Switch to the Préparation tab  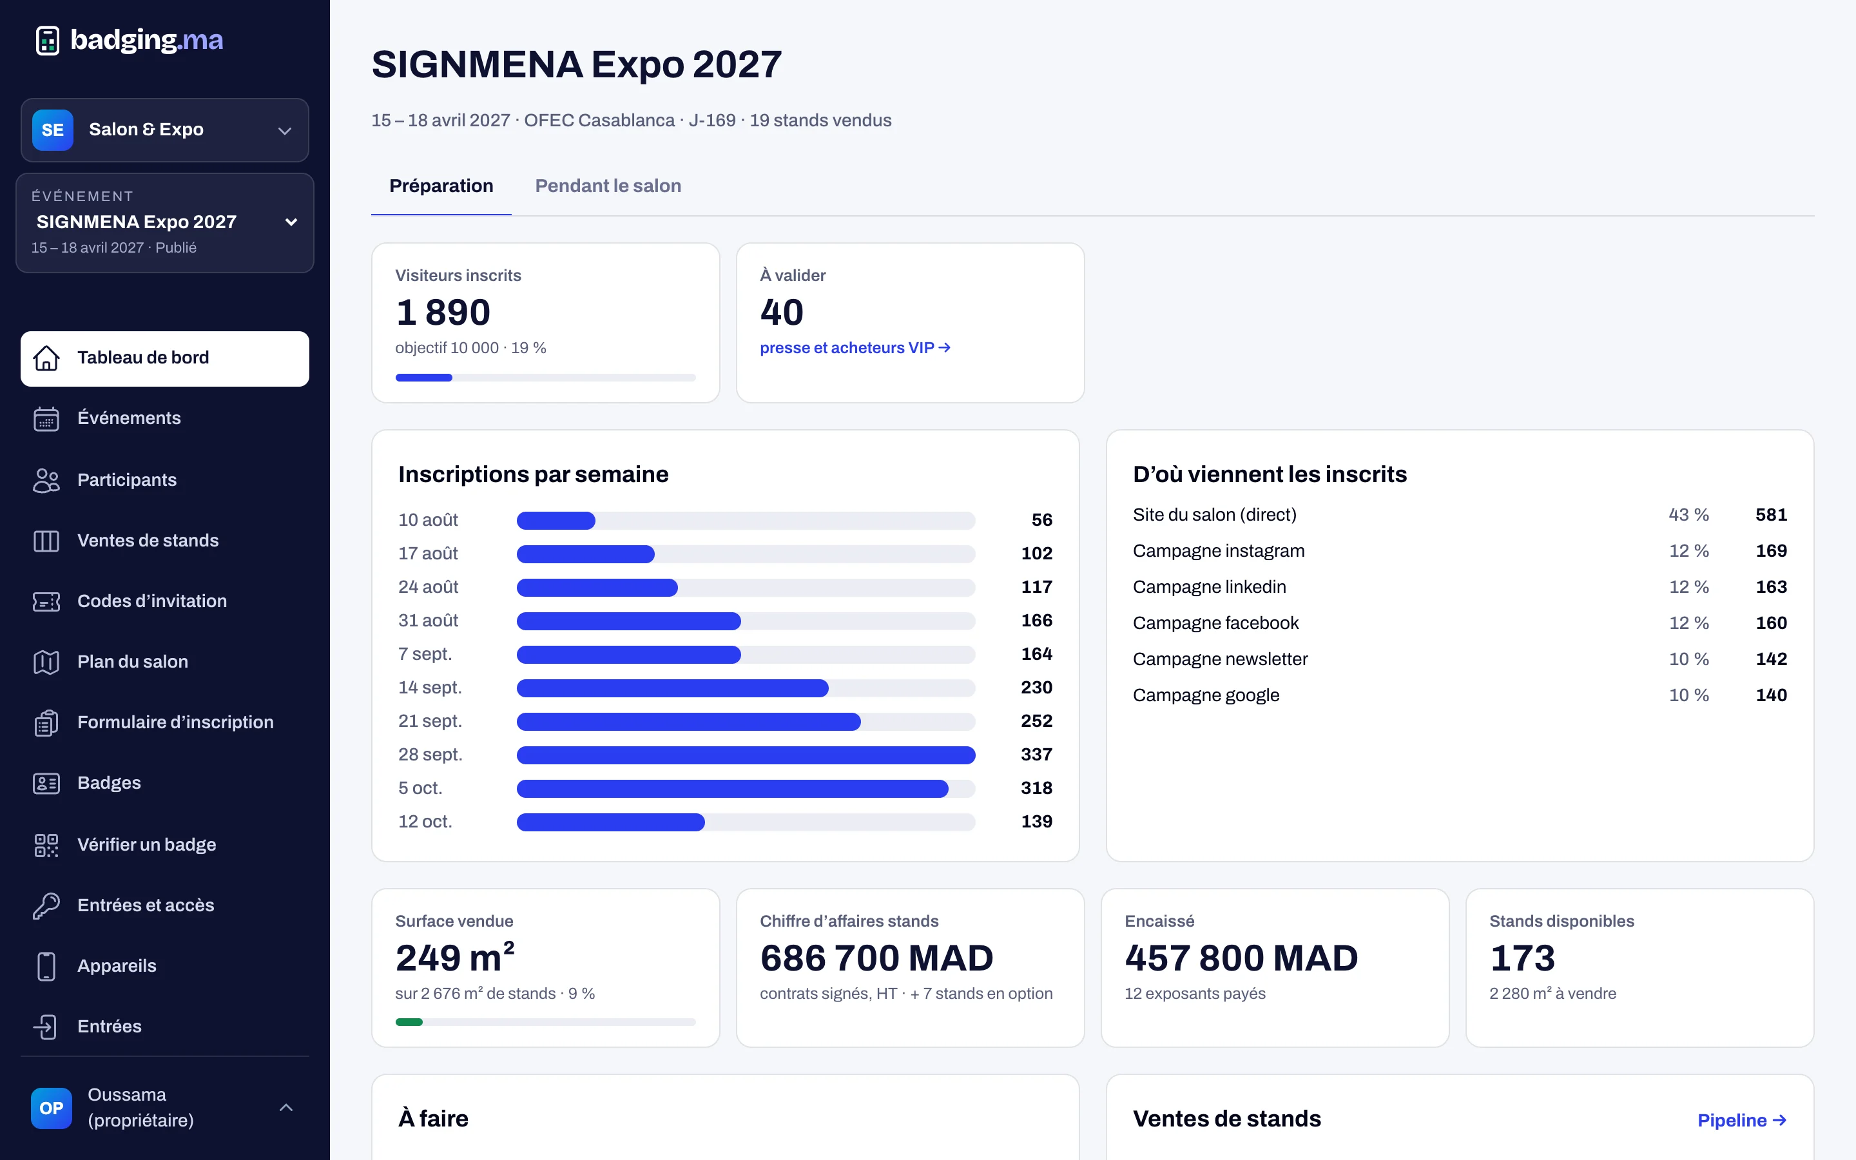(x=441, y=186)
